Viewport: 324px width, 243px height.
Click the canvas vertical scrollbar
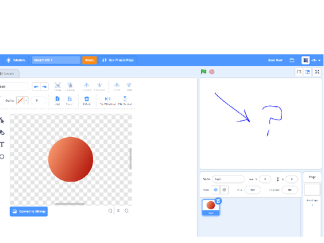130,159
